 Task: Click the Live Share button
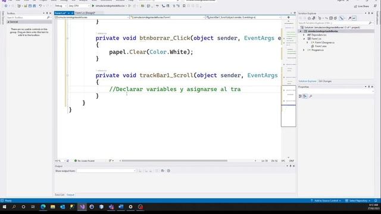361,6
